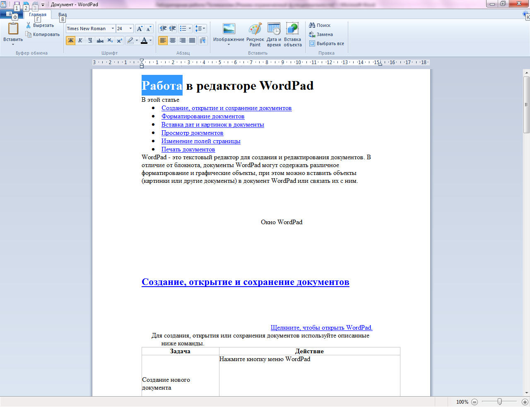Open Вставка объекта dialog
This screenshot has width=530, height=407.
(292, 34)
